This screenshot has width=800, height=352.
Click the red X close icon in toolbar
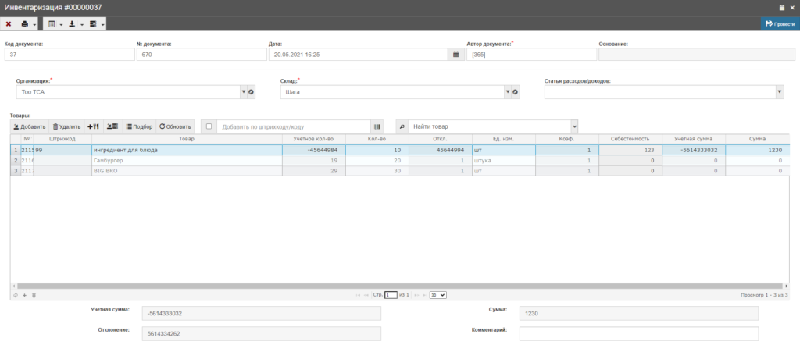(x=9, y=24)
